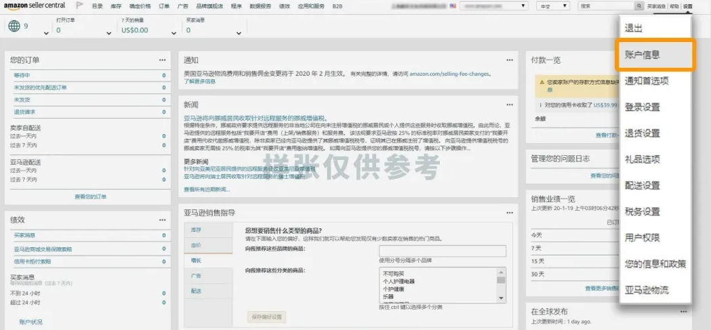Click the magnifier search button
Screen dimensions: 711x330
point(639,6)
